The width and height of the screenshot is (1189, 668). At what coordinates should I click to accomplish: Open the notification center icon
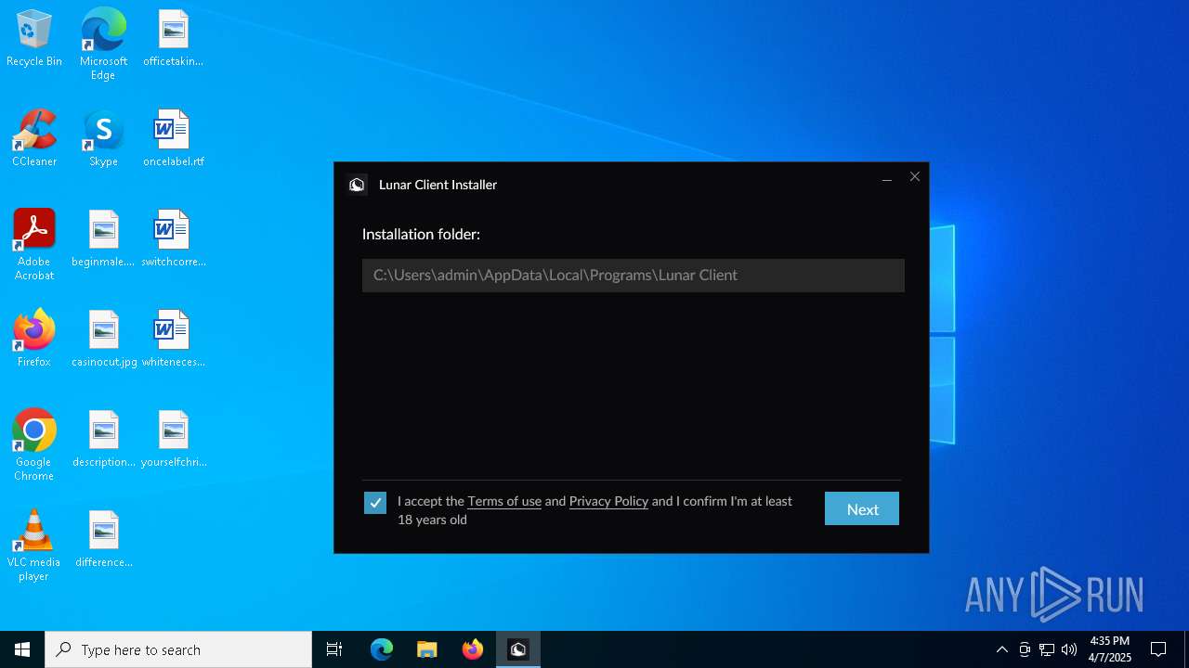[x=1158, y=649]
